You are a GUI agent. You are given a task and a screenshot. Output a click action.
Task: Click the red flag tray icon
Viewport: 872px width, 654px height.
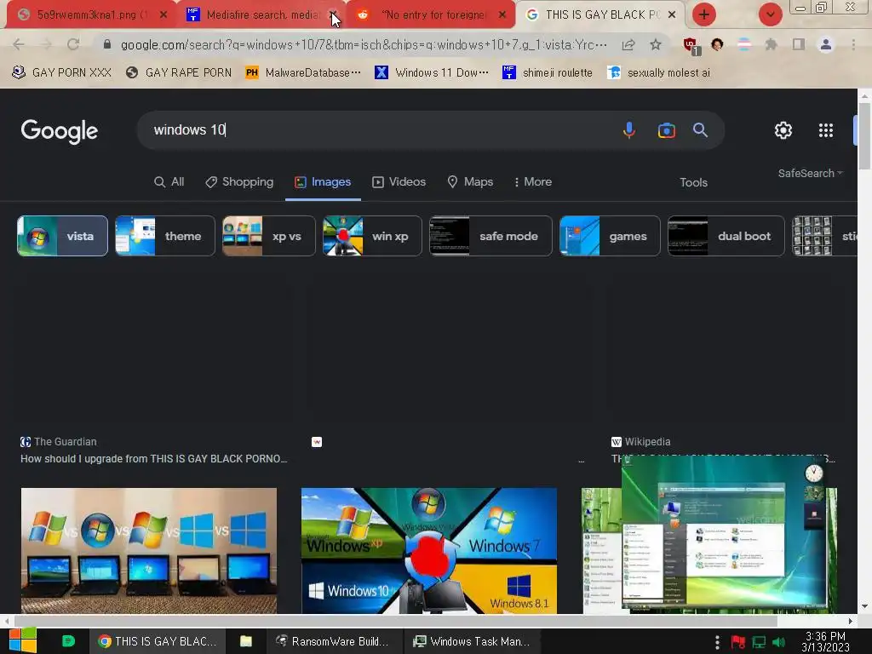(x=738, y=642)
